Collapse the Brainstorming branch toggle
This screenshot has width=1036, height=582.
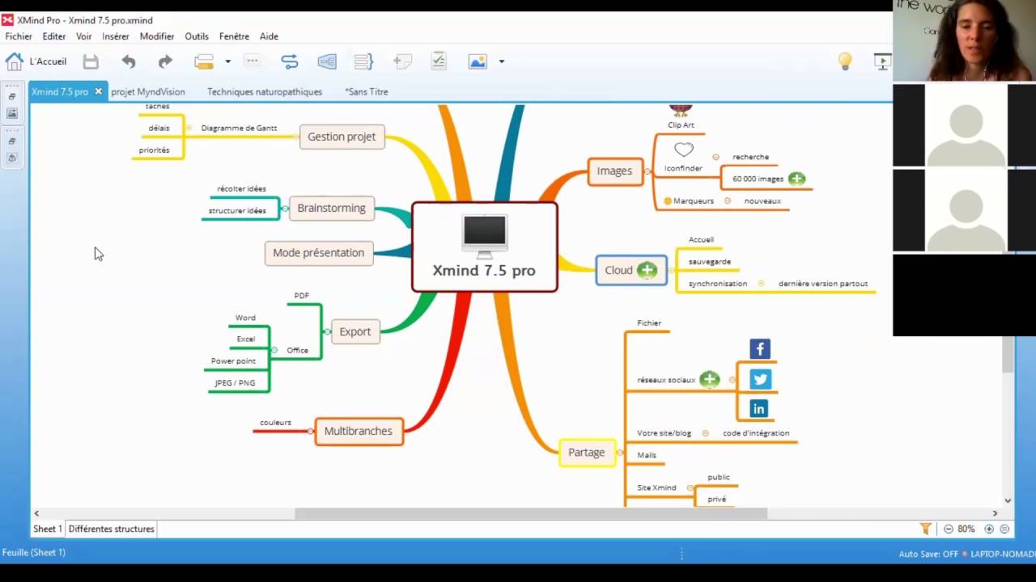(x=285, y=209)
